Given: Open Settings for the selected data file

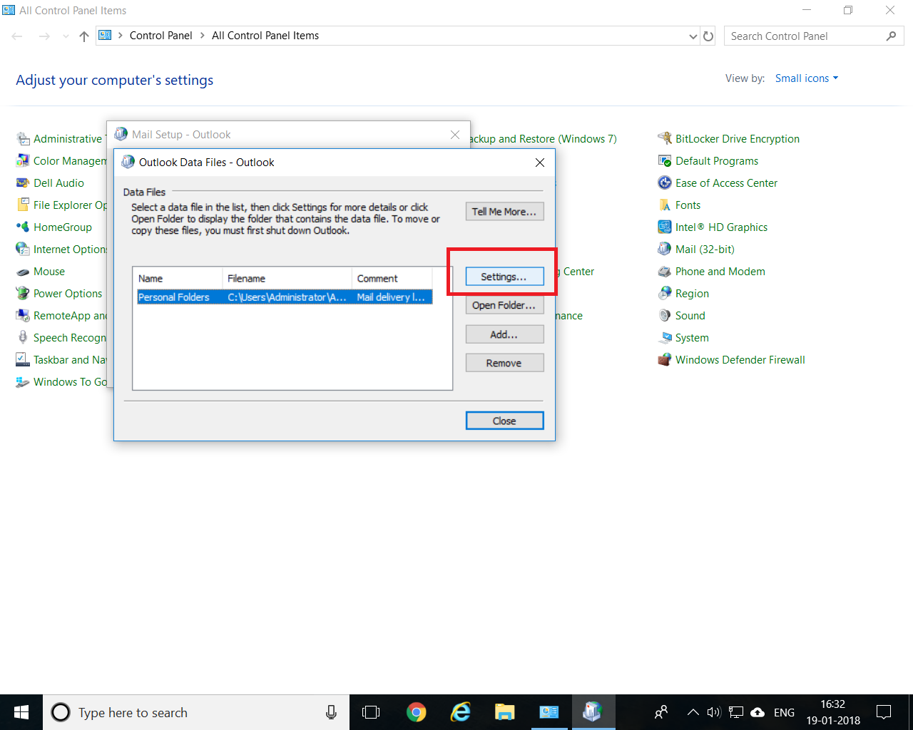Looking at the screenshot, I should 504,277.
